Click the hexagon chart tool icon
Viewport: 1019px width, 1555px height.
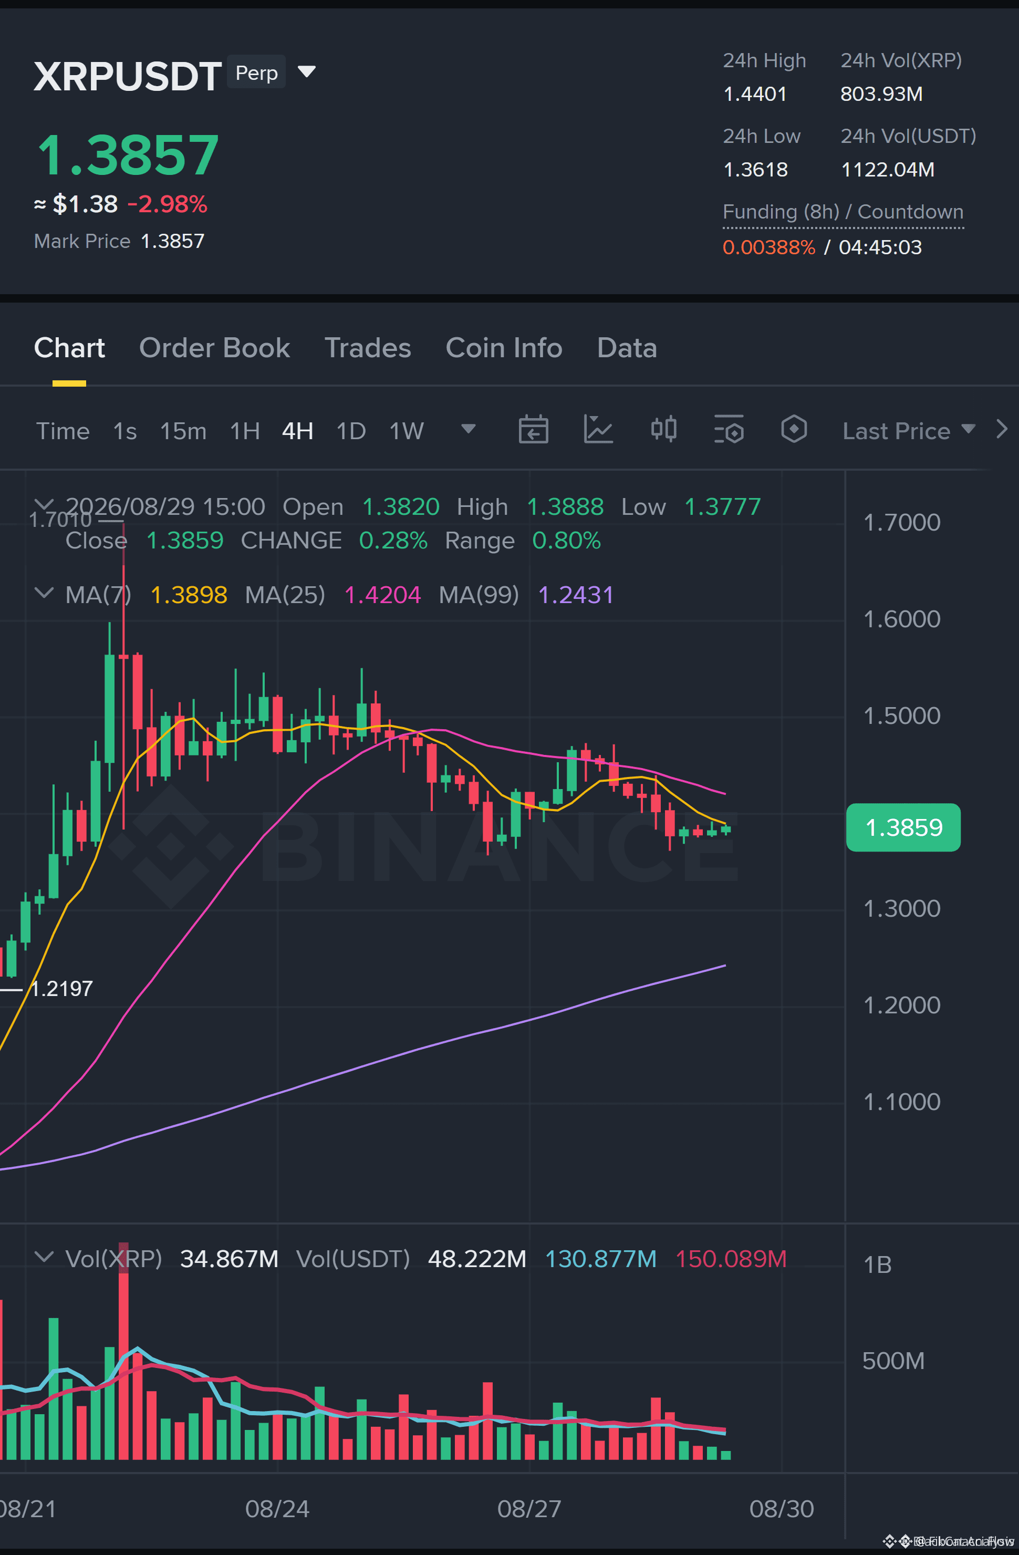coord(794,429)
